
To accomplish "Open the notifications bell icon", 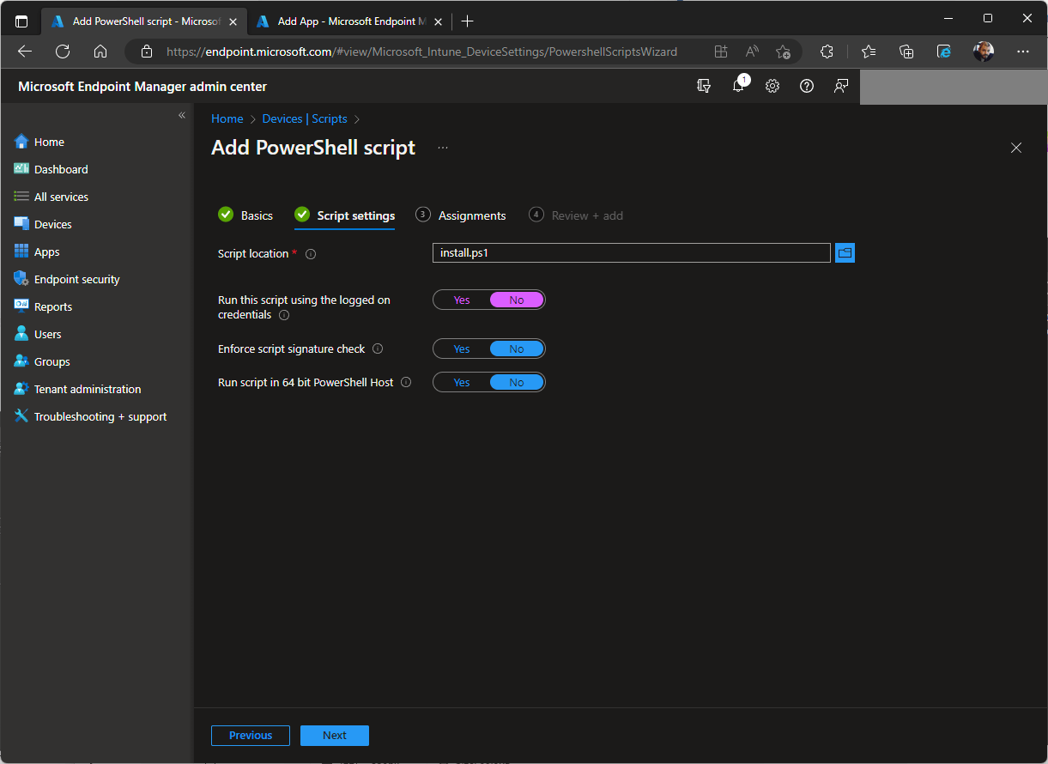I will (738, 86).
